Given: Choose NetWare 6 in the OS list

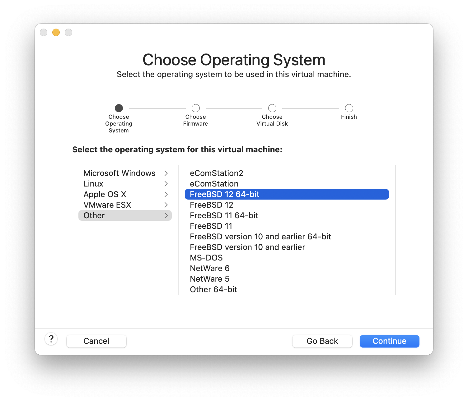Looking at the screenshot, I should (x=210, y=268).
